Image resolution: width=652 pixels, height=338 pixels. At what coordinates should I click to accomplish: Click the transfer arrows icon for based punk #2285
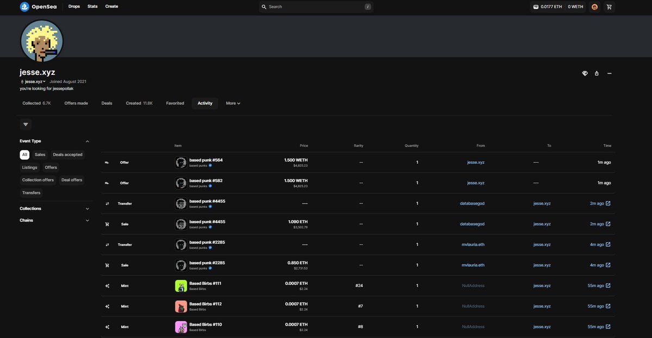[x=107, y=245]
